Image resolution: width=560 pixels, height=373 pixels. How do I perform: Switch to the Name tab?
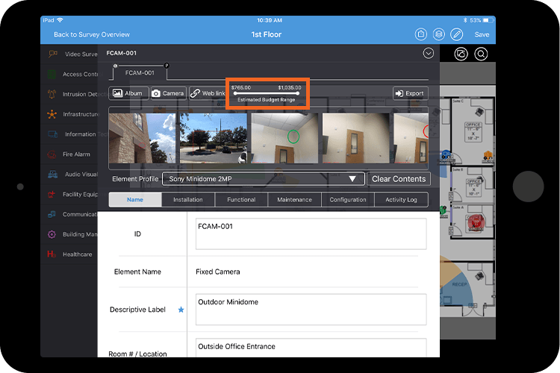tap(135, 199)
